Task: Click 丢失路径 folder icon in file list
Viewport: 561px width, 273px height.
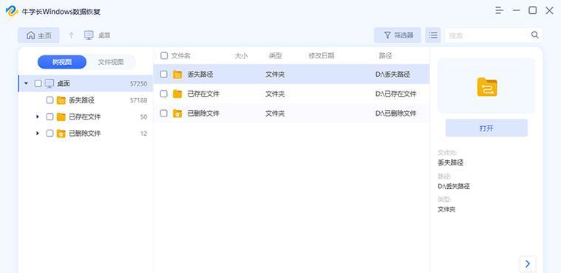Action: 177,75
